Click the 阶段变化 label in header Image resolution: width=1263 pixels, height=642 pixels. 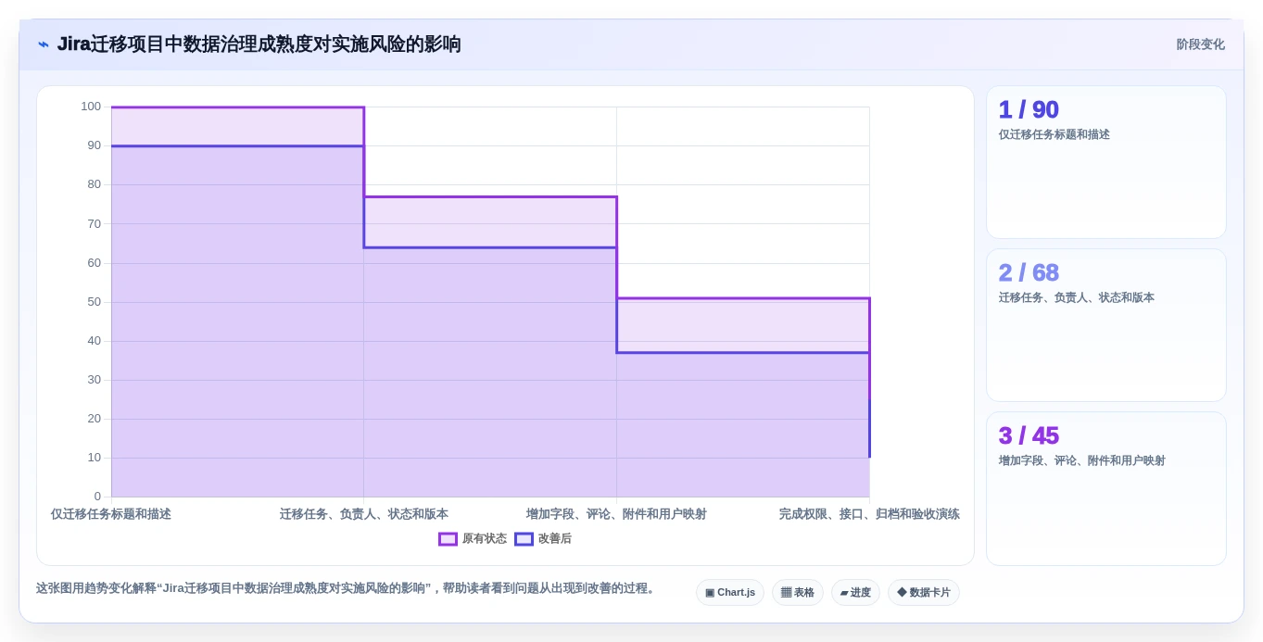coord(1200,44)
